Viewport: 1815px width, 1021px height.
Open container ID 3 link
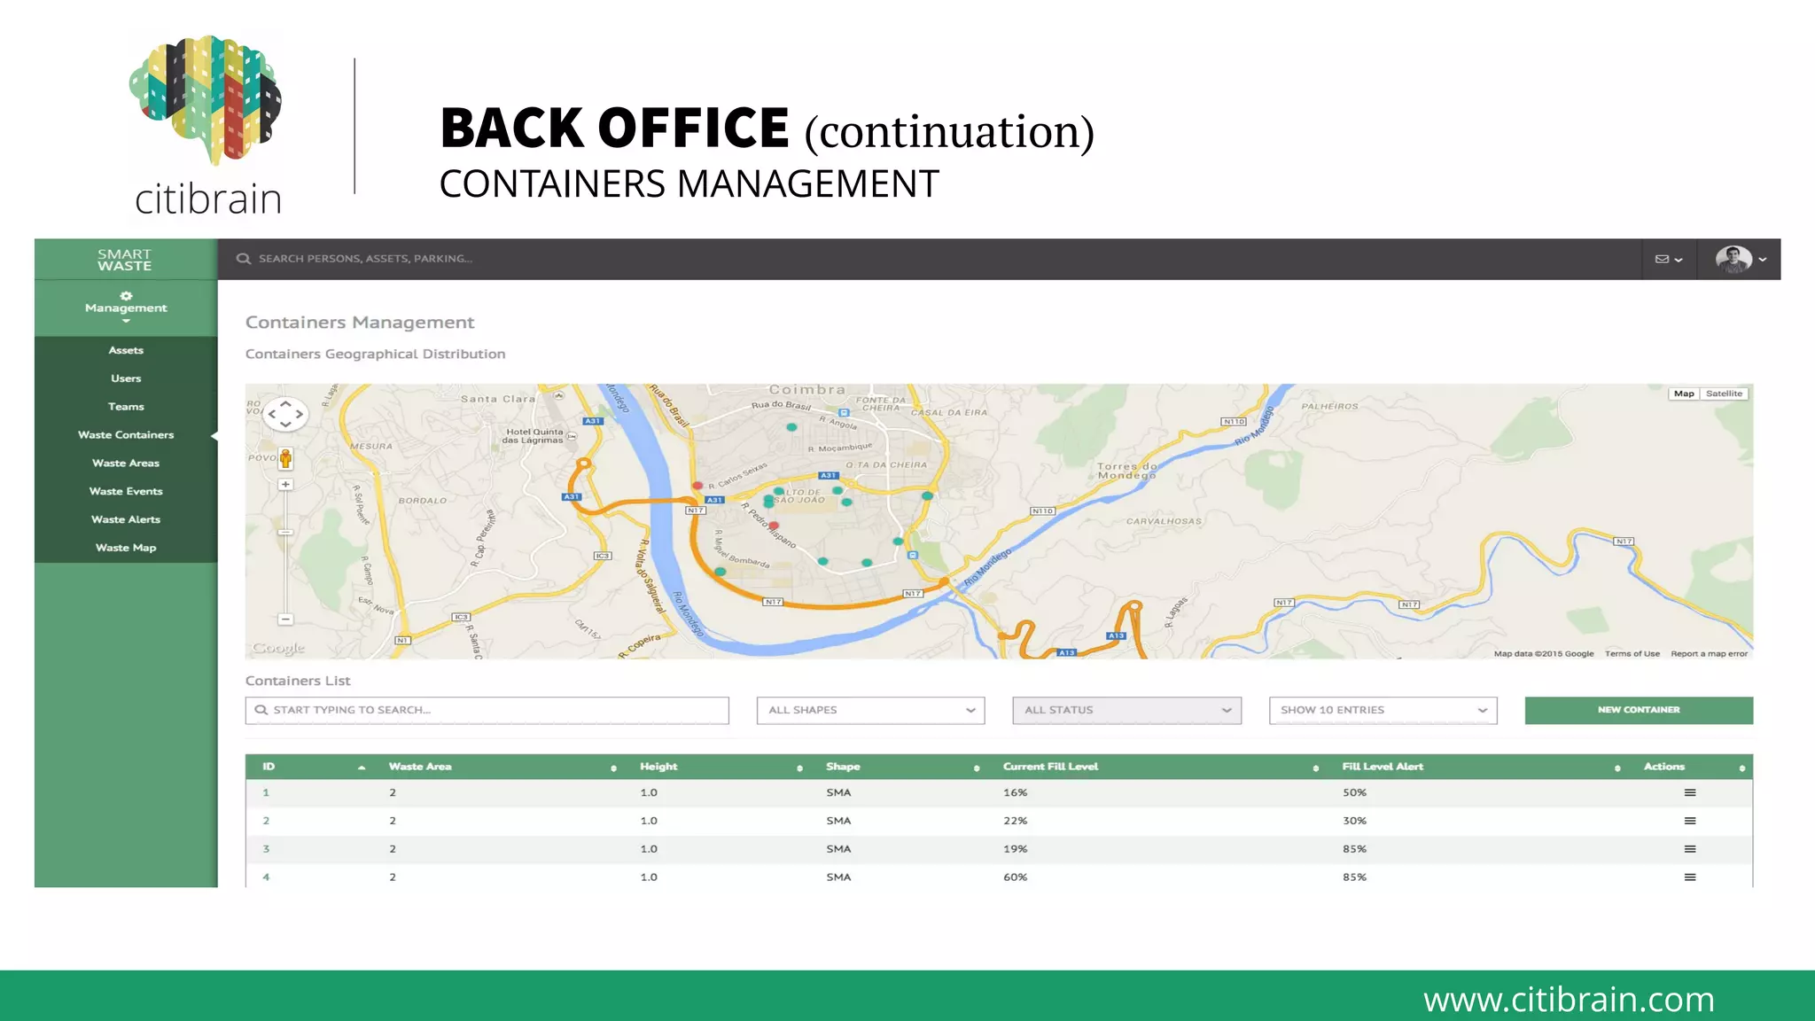(266, 849)
